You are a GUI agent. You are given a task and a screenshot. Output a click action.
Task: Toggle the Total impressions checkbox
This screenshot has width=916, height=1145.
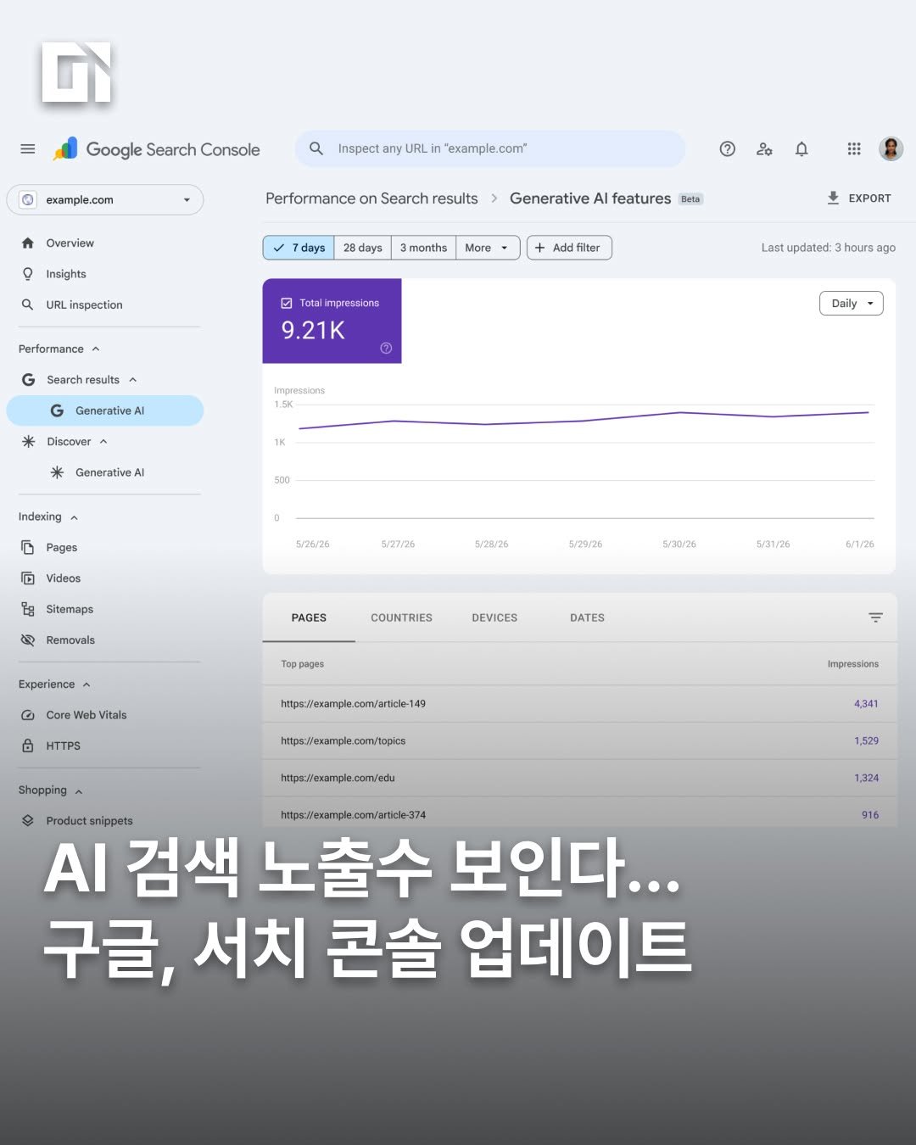coord(287,303)
